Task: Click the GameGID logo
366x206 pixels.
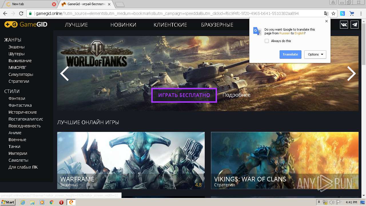Action: [x=26, y=25]
